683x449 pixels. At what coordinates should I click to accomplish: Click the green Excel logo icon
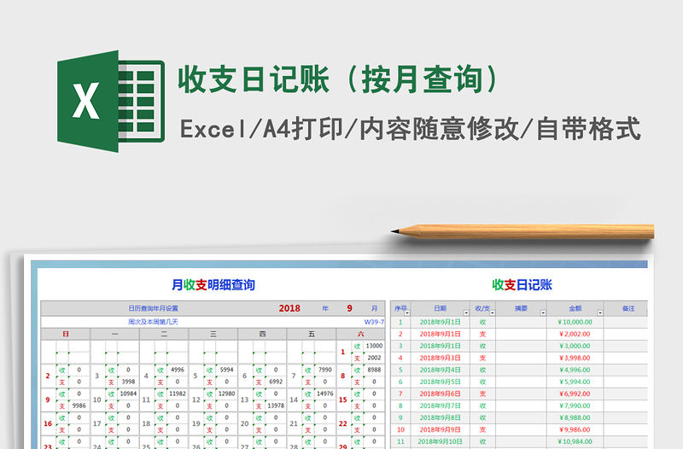click(111, 101)
